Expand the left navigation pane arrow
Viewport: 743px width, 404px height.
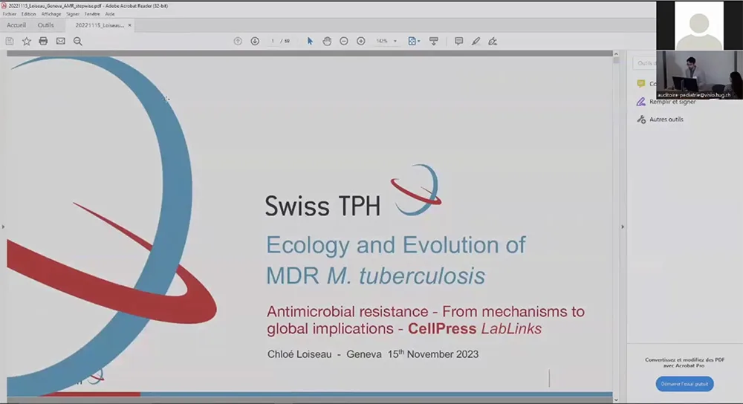pos(3,227)
